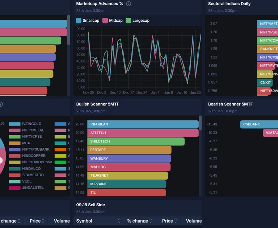Click the SHILCTECH bullish scanner bar

click(x=136, y=141)
